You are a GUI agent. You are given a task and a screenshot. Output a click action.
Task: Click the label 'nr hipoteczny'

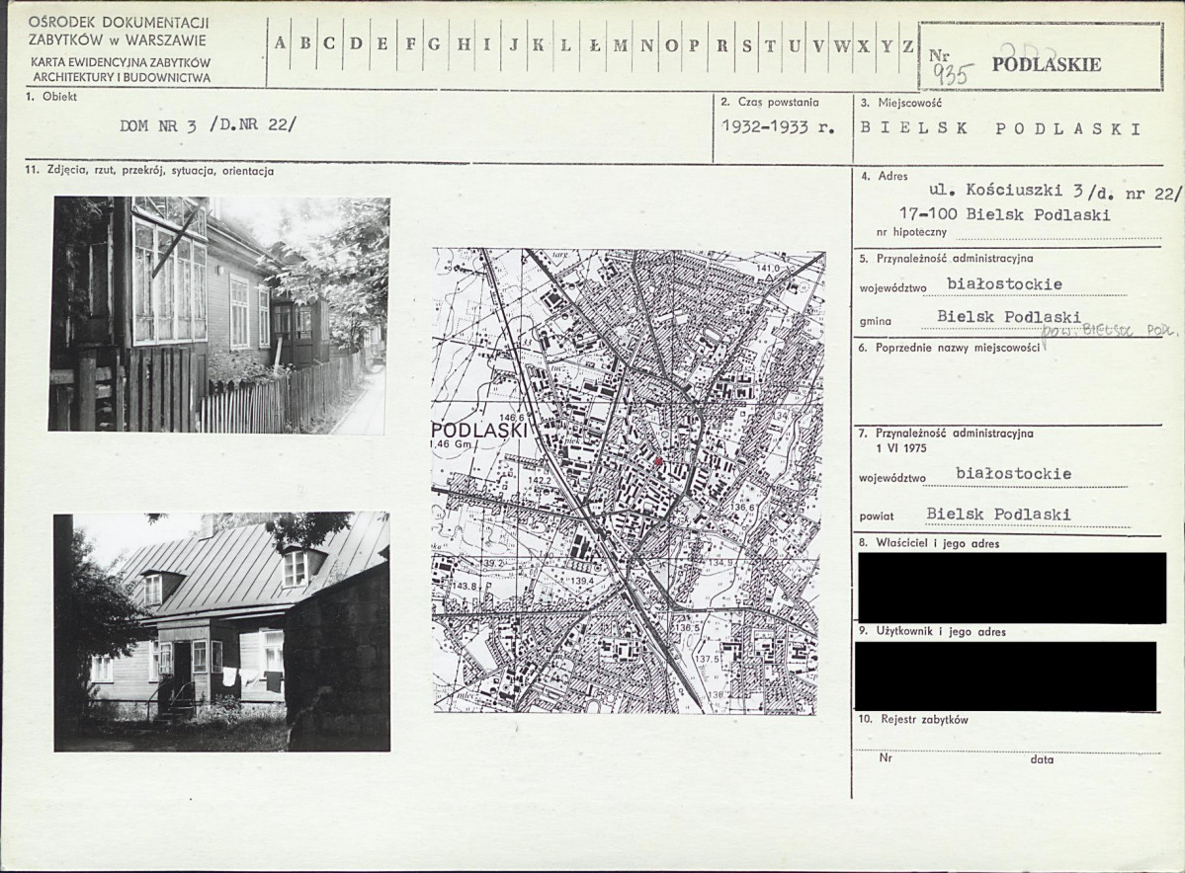pyautogui.click(x=911, y=233)
